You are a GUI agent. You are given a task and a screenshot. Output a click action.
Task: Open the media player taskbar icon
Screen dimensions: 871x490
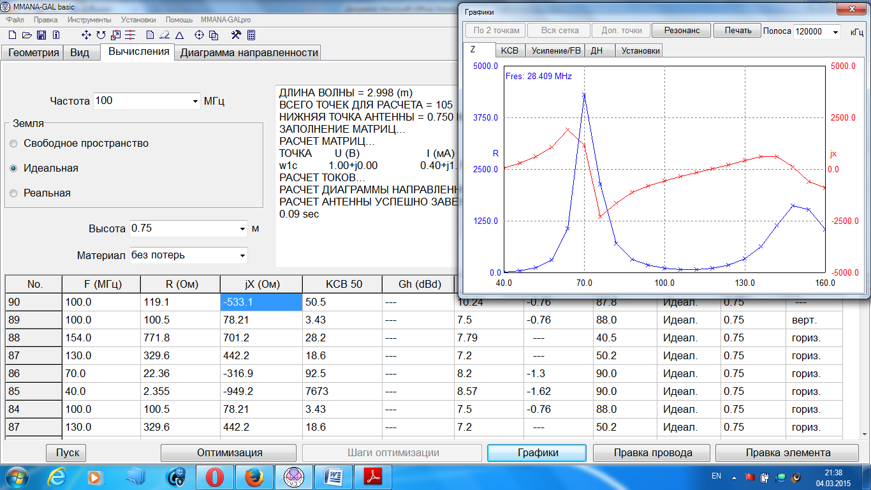pyautogui.click(x=95, y=477)
